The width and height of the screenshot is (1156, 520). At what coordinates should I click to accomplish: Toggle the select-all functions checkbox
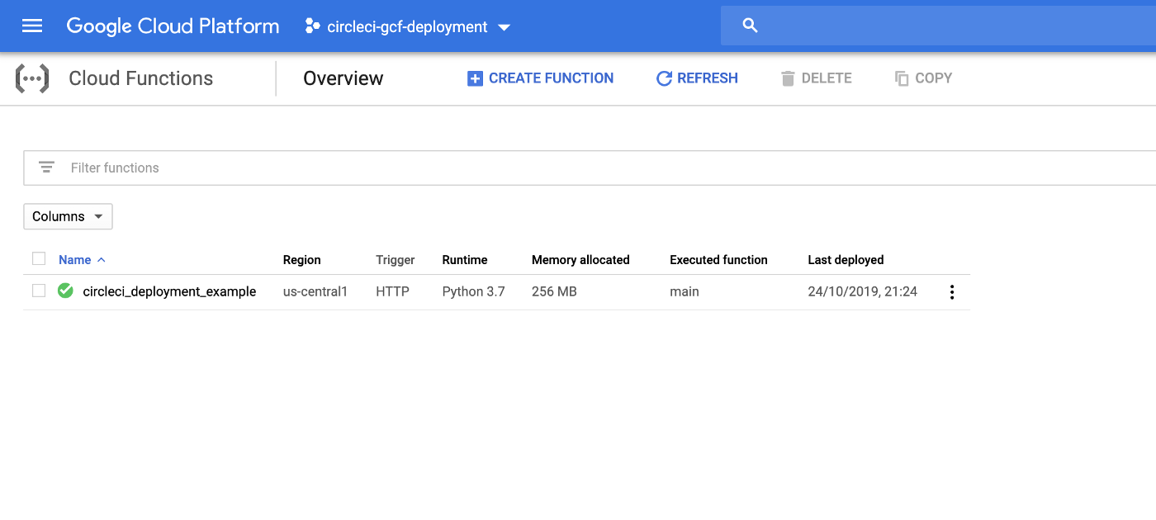[39, 259]
